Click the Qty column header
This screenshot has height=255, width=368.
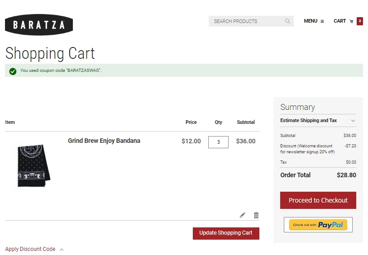point(218,122)
